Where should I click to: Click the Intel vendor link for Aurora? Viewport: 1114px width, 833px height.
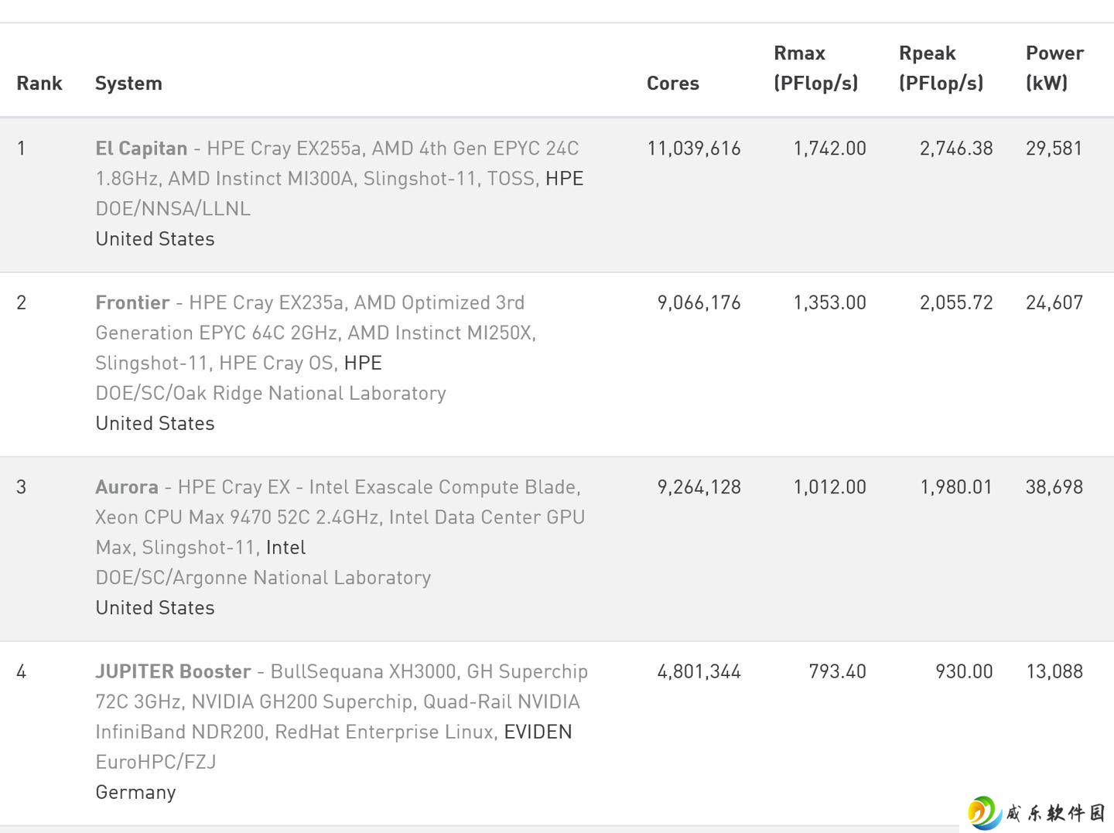tap(285, 547)
